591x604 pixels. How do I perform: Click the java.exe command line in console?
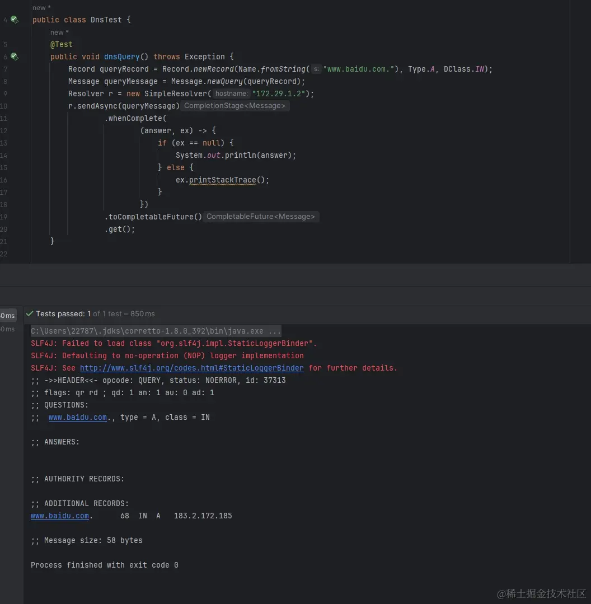(156, 331)
